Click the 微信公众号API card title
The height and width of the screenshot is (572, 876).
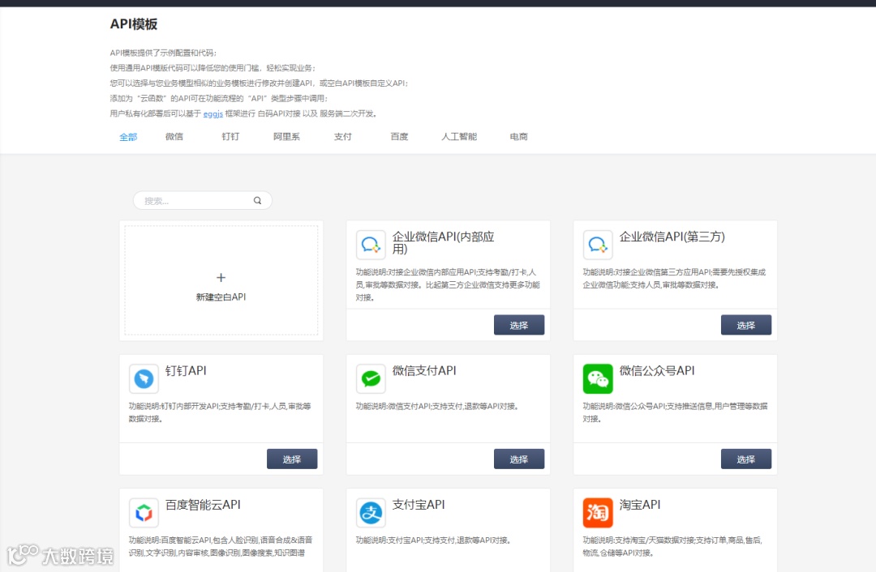coord(657,370)
